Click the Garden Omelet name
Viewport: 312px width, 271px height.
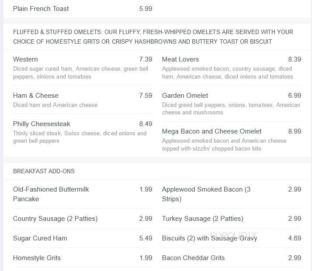pos(185,96)
